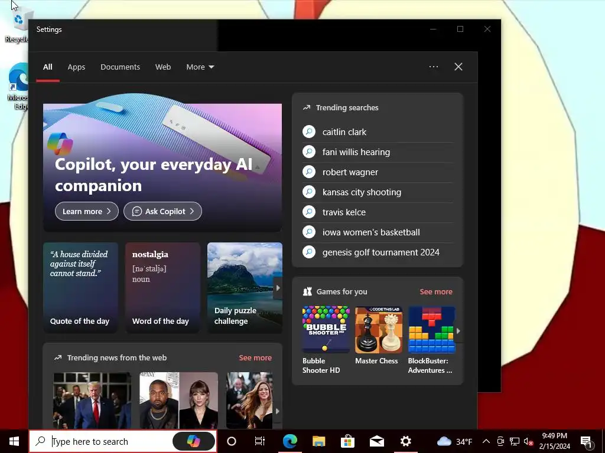605x453 pixels.
Task: Switch to the Web search tab
Action: 163,67
